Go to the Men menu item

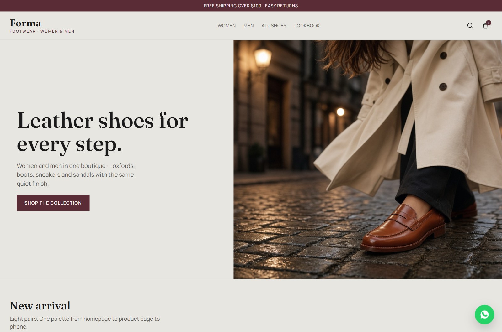pyautogui.click(x=248, y=26)
